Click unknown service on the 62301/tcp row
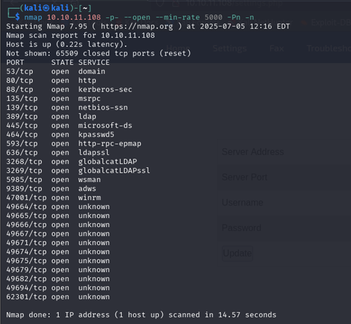The width and height of the screenshot is (351, 324). click(94, 297)
